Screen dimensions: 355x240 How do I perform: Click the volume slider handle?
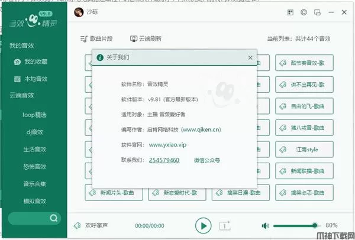click(315, 225)
